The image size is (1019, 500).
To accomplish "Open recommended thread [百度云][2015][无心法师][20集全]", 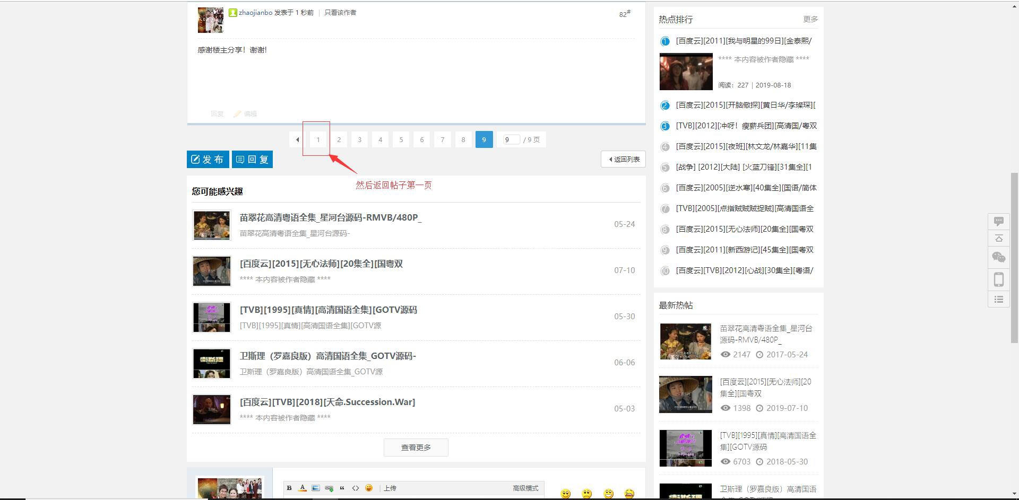I will click(321, 264).
